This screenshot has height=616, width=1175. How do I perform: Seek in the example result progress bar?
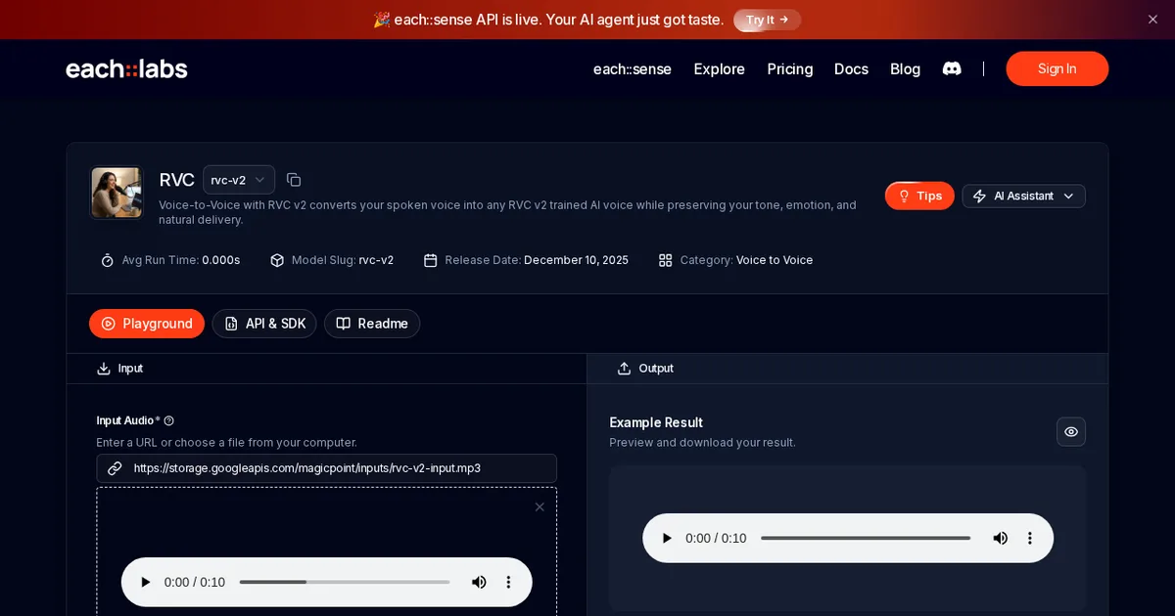(866, 538)
